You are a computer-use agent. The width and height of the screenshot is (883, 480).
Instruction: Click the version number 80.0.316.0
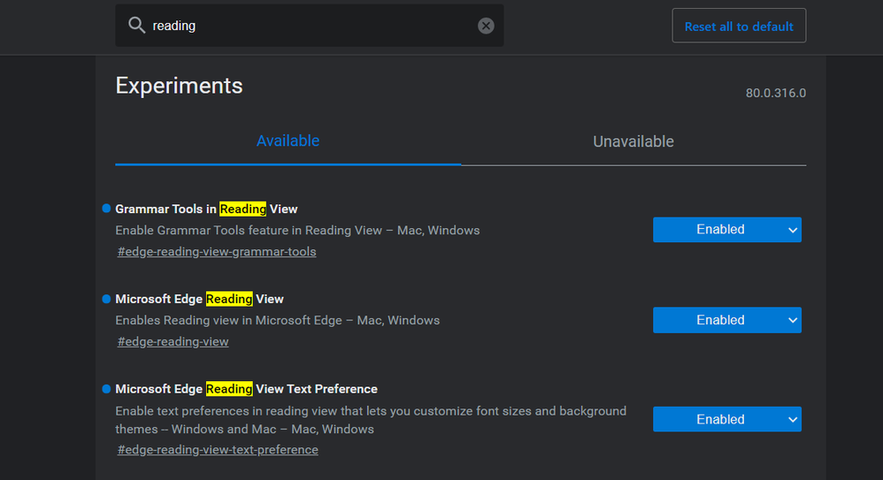pos(775,93)
